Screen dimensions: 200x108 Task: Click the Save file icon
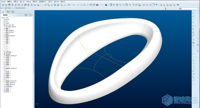point(52,5)
